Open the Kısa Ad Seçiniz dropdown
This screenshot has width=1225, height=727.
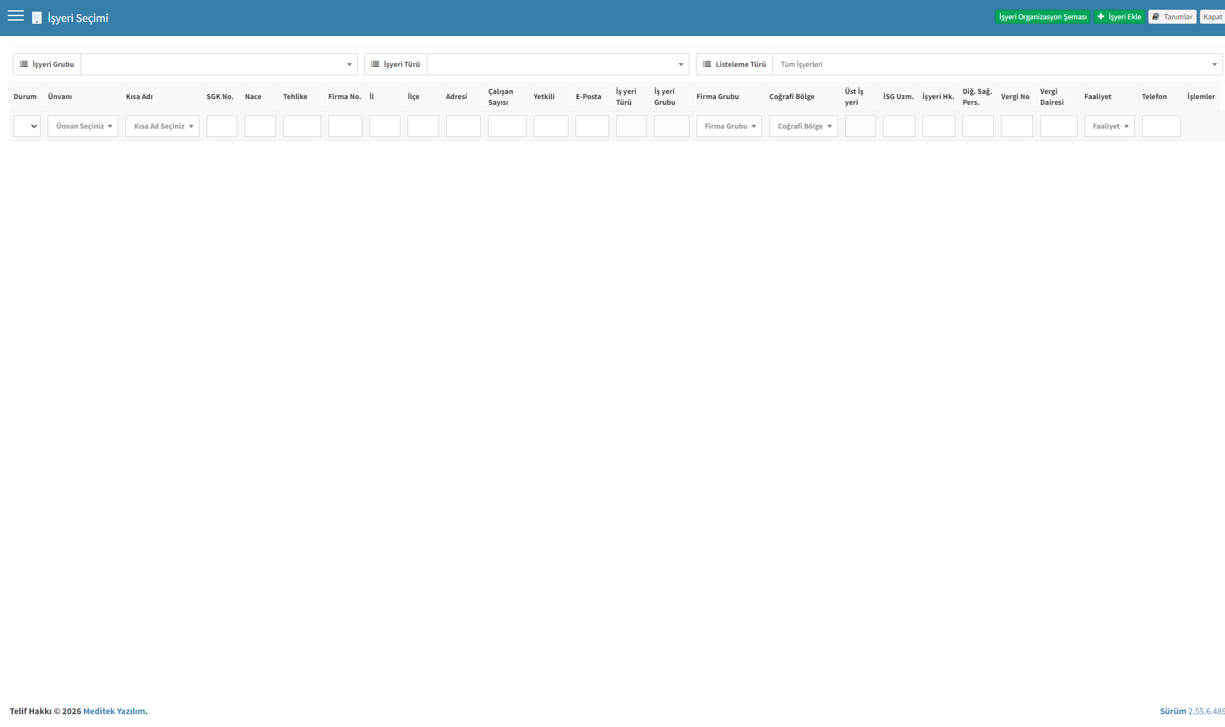point(162,126)
